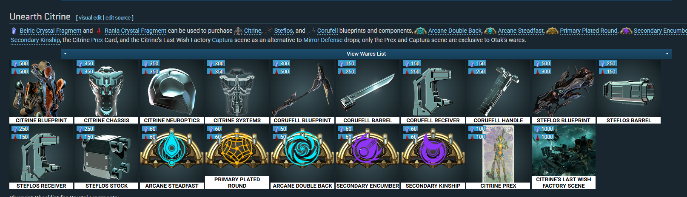Select the Secondary Kinship purple arcane icon
This screenshot has width=687, height=197.
(433, 154)
